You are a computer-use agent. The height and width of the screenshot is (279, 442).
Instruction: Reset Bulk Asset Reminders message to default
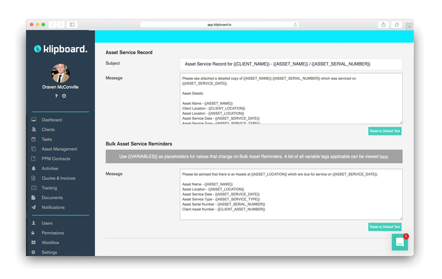[385, 226]
